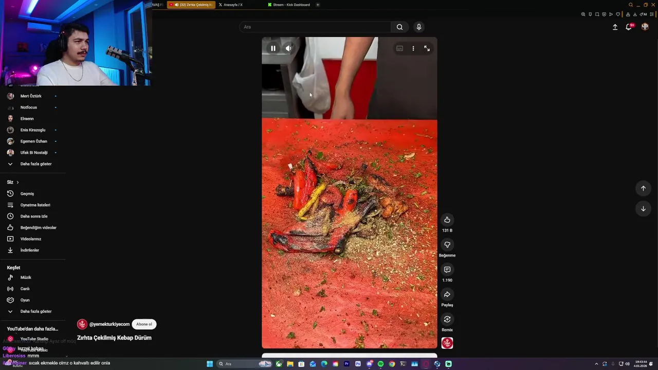
Task: Toggle captions on the Shorts player
Action: 399,48
